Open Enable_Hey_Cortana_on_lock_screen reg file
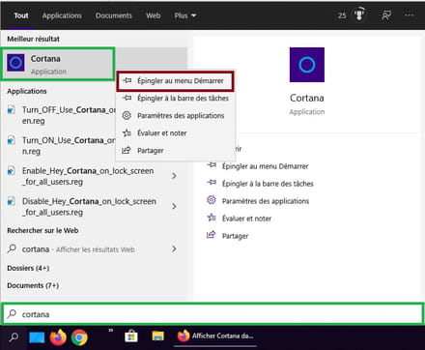Viewport: 425px width, 350px height. coord(87,176)
